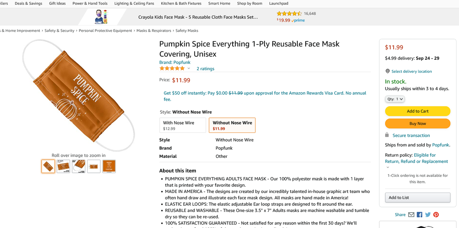Select the Without Nose Wire style option

click(232, 125)
